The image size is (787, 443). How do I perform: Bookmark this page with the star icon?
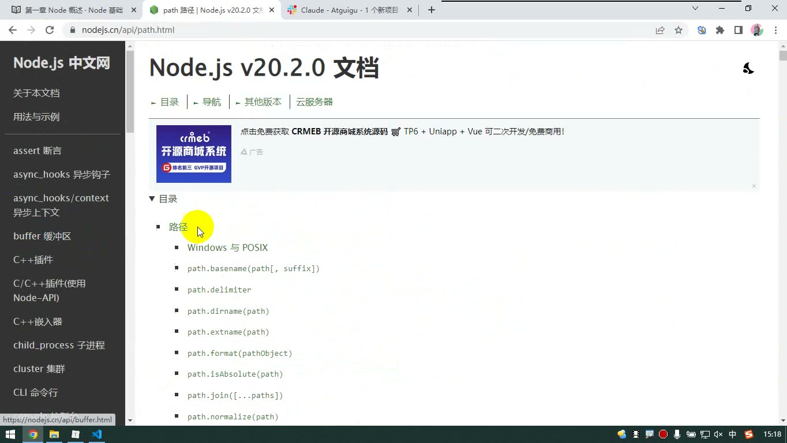click(x=679, y=30)
